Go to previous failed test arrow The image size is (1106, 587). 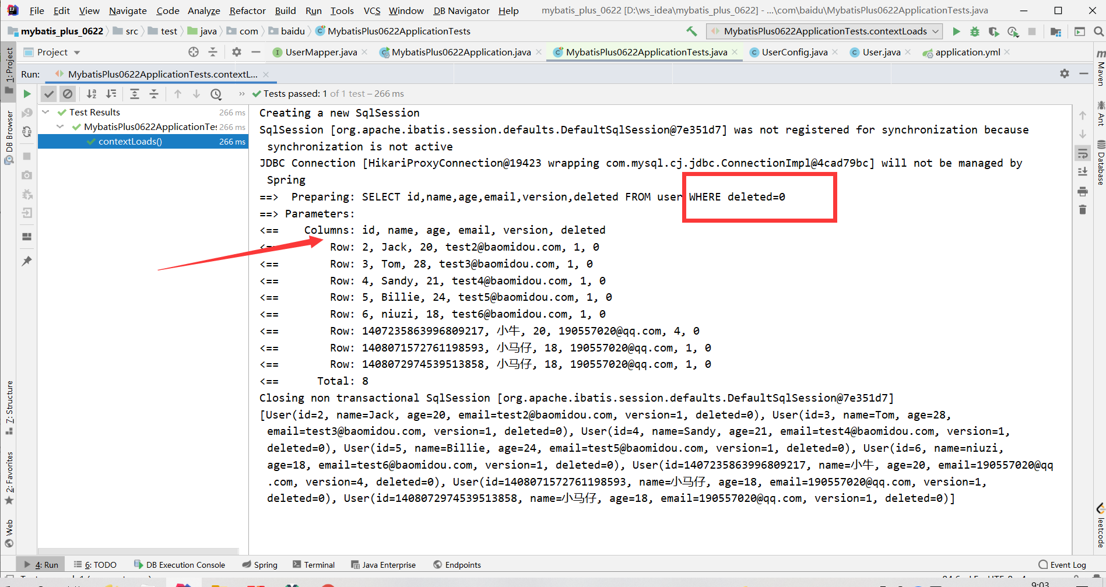tap(178, 94)
